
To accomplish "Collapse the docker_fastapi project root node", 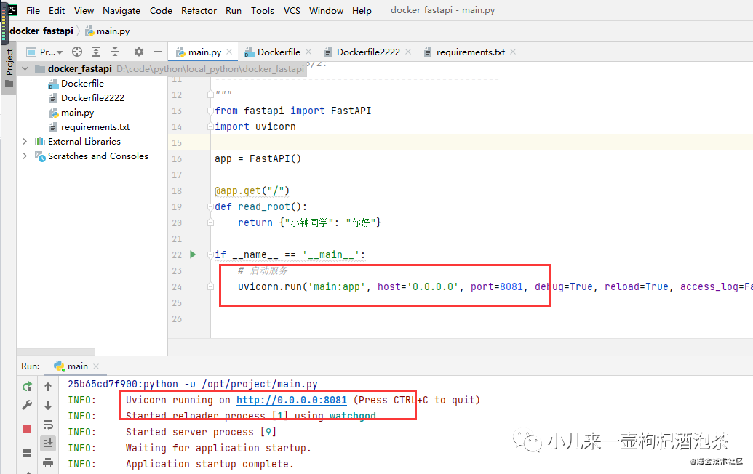I will 25,68.
